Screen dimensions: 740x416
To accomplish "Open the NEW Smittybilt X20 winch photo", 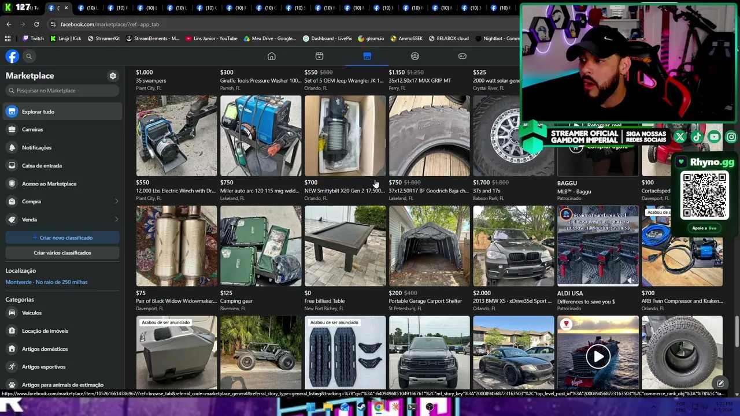I will pyautogui.click(x=345, y=136).
